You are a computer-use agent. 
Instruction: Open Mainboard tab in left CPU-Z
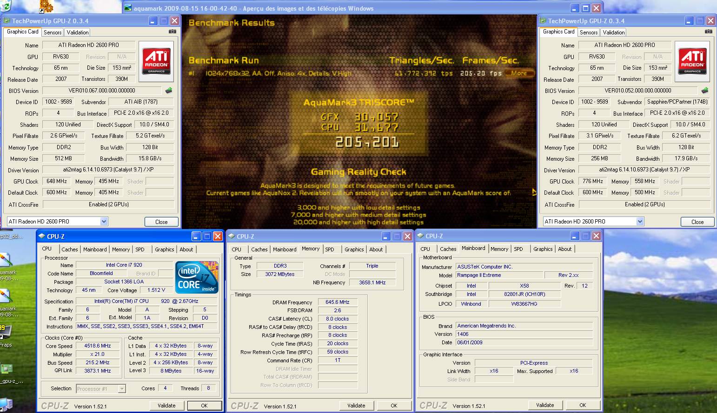tap(95, 249)
